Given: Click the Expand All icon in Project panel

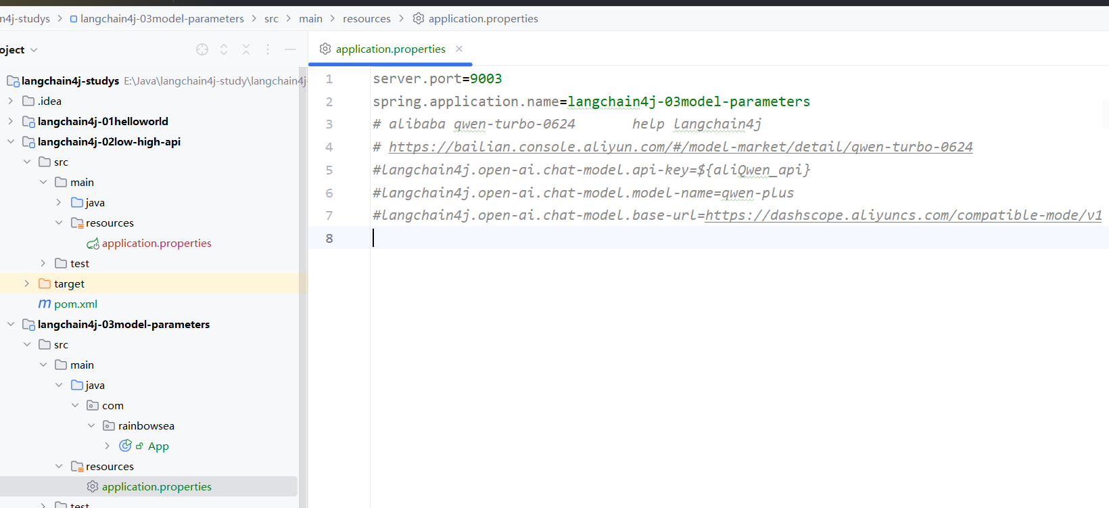Looking at the screenshot, I should tap(224, 49).
